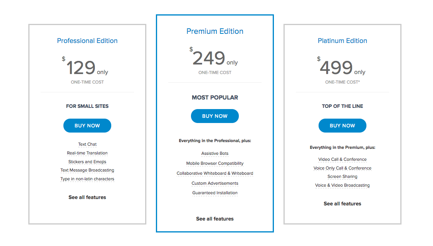Open Type in non-latin characters feature

tap(87, 179)
